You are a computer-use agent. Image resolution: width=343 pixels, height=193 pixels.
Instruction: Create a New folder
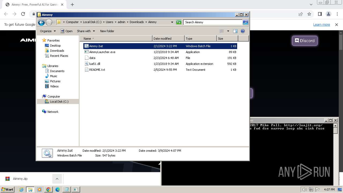(107, 31)
